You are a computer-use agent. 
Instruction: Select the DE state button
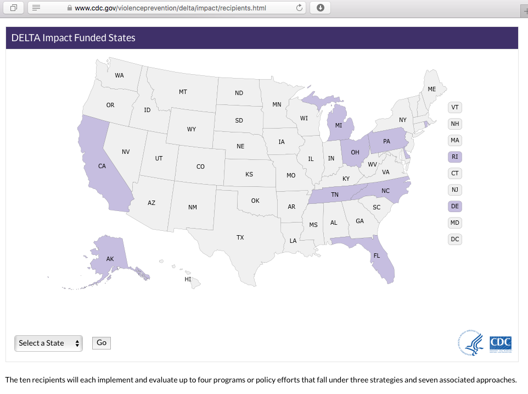pyautogui.click(x=454, y=207)
